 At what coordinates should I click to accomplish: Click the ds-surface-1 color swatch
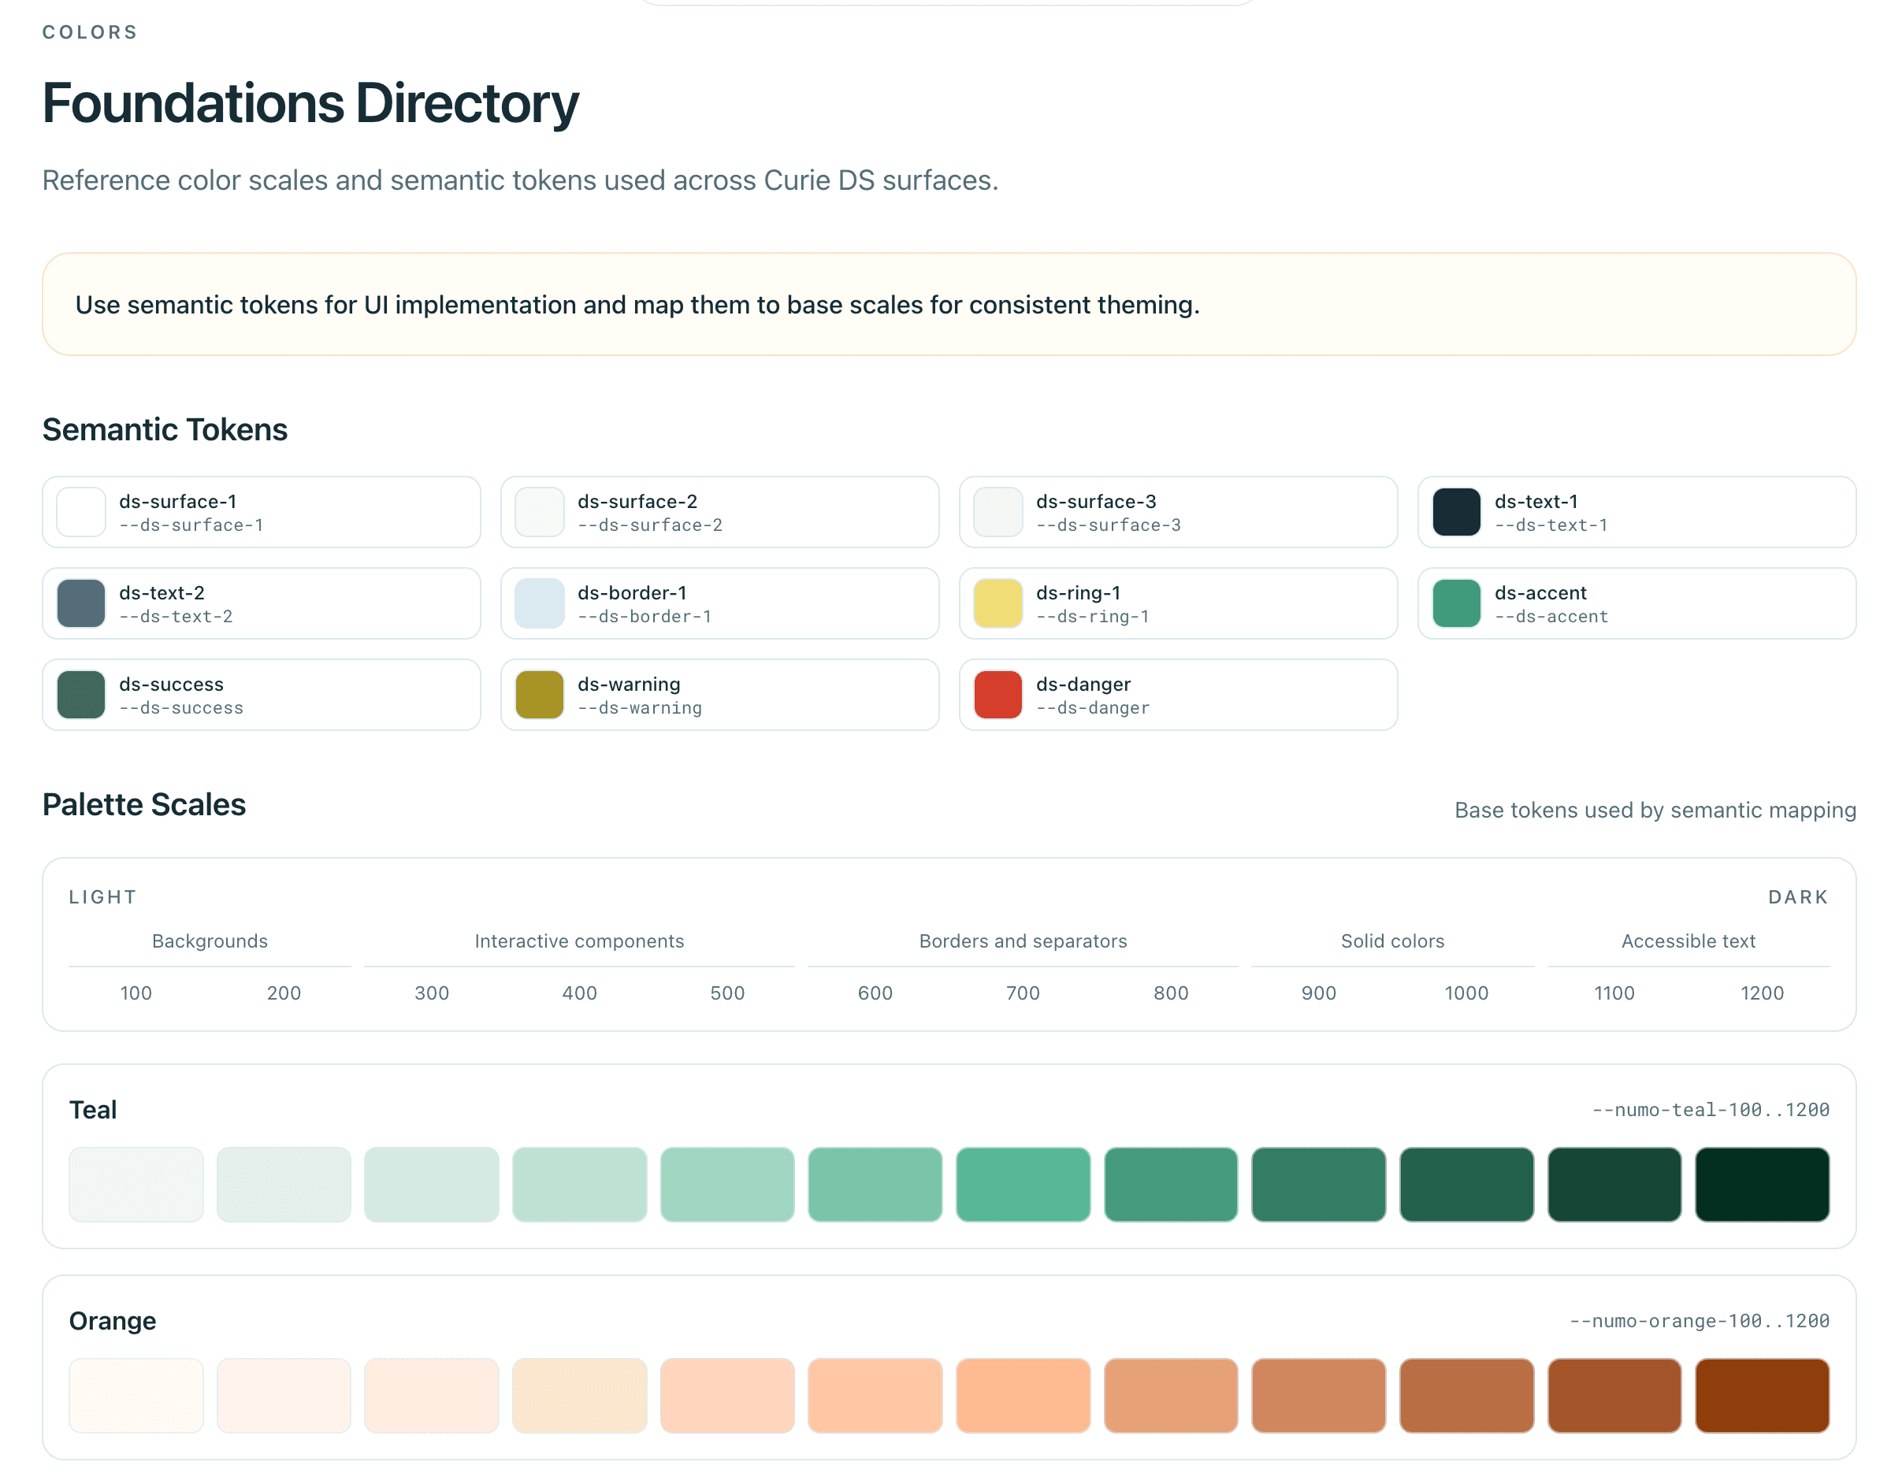click(81, 512)
